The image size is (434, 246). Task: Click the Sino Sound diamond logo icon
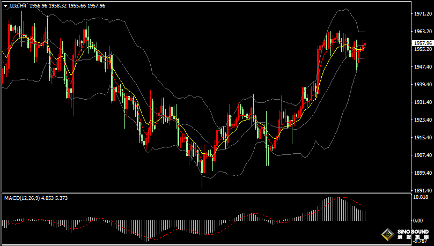[x=387, y=235]
